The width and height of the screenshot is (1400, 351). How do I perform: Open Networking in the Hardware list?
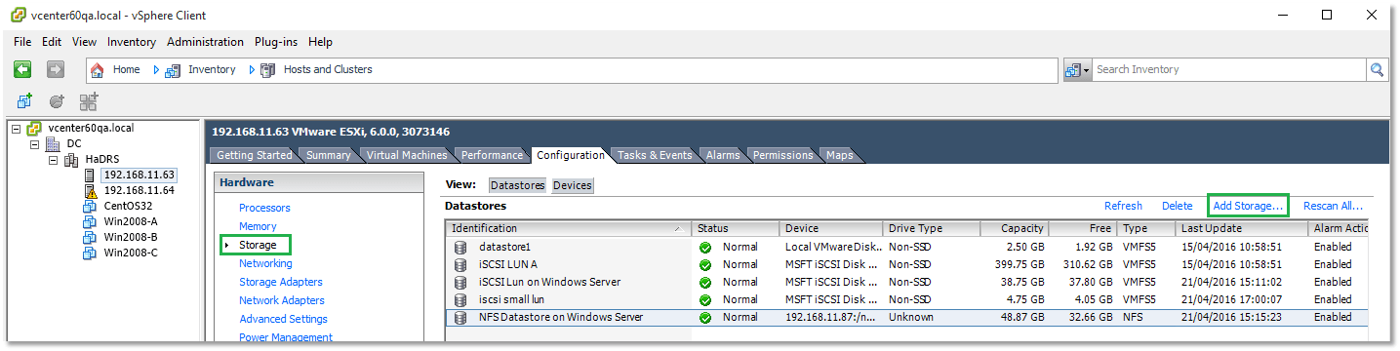265,263
